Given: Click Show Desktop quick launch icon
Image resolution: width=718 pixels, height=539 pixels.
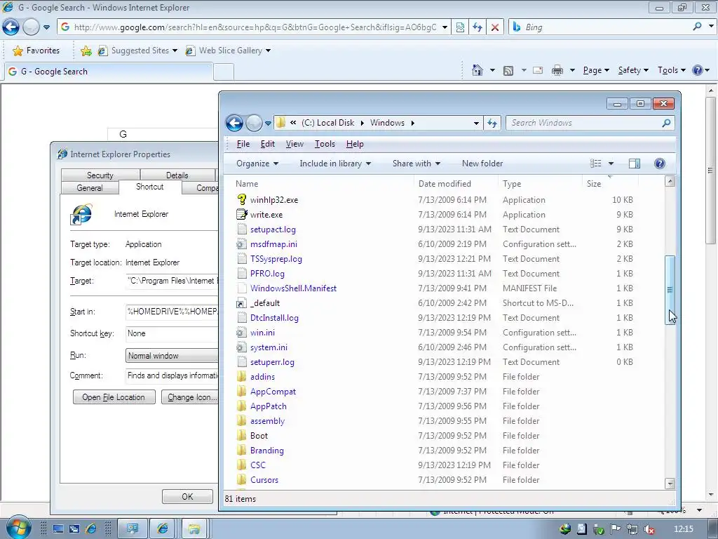Looking at the screenshot, I should pos(58,529).
